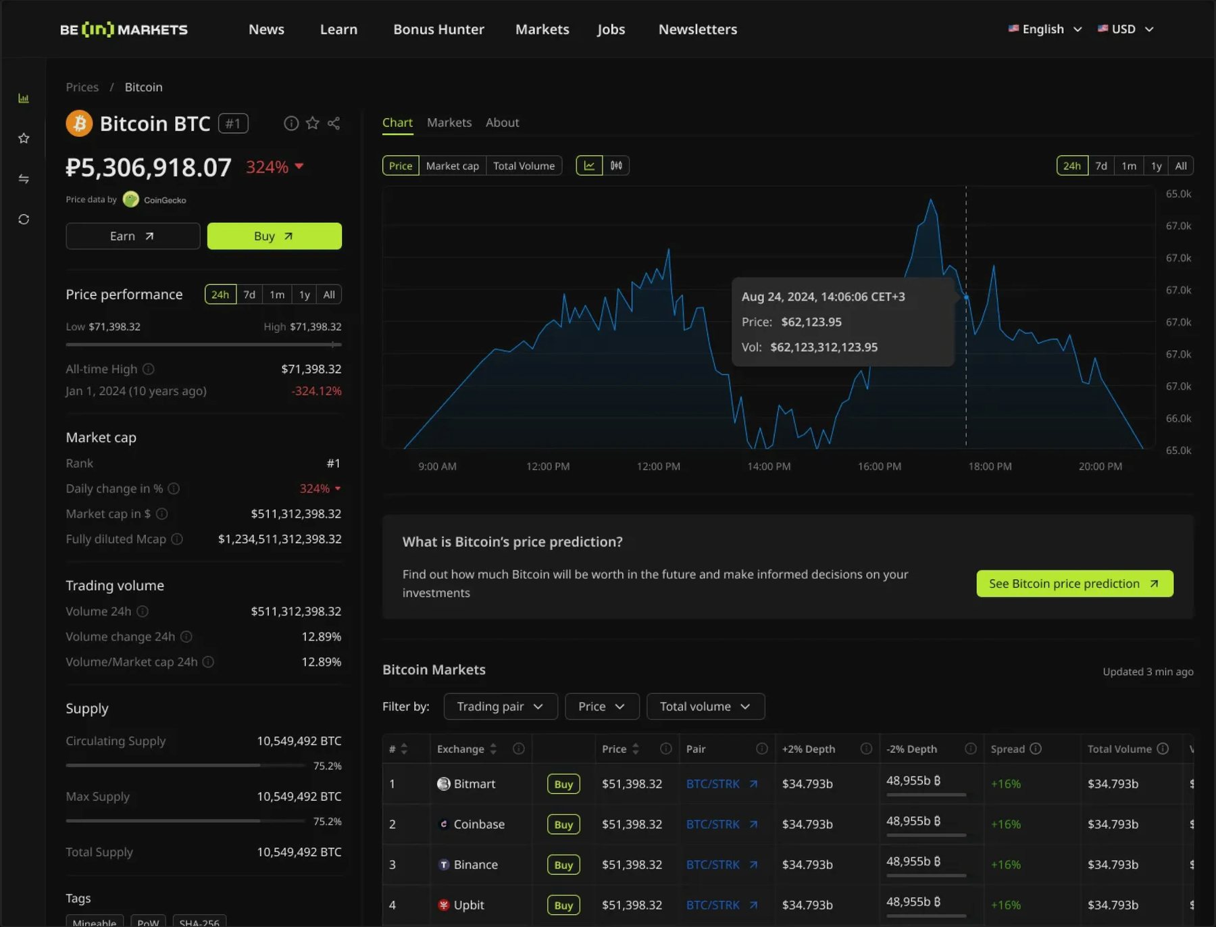
Task: Click BeInMarkets logo
Action: pos(124,29)
